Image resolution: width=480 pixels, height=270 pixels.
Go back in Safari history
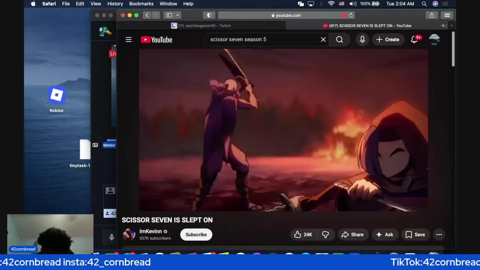(x=147, y=15)
